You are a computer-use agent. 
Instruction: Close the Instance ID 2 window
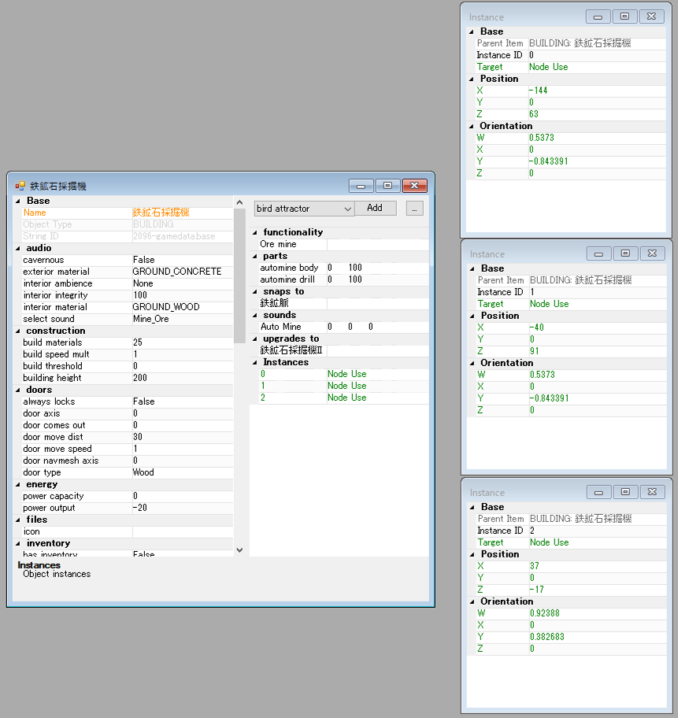point(652,492)
